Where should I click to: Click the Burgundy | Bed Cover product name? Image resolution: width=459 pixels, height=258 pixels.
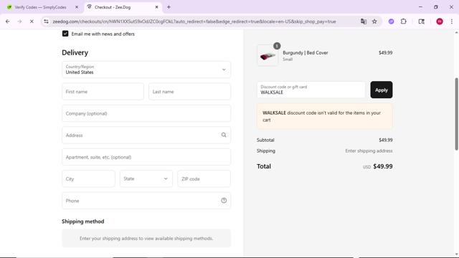(306, 52)
